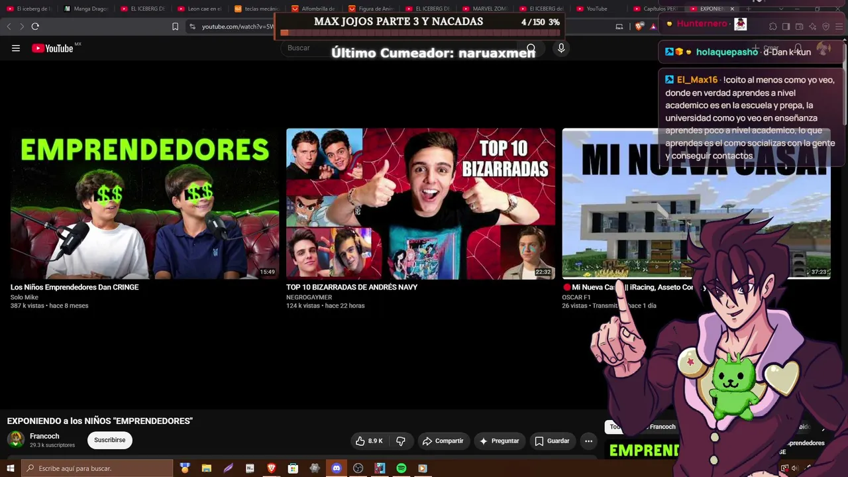Switch to 'Alfombrilla de' browser tab

pos(313,9)
